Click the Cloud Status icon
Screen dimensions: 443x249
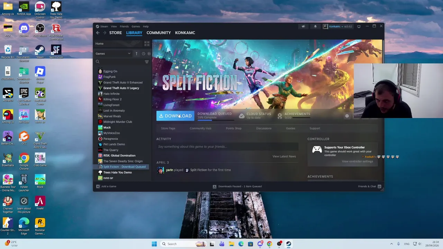coord(242,116)
